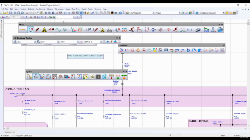Expand Mode toolbar options arrow
The width and height of the screenshot is (250, 140).
pos(220,24)
